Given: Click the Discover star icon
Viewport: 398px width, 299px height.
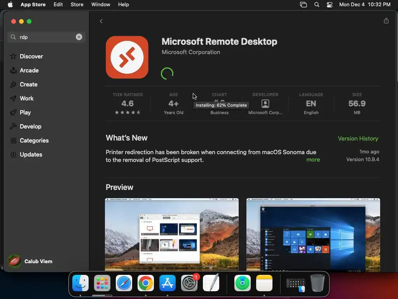Looking at the screenshot, I should pyautogui.click(x=13, y=56).
